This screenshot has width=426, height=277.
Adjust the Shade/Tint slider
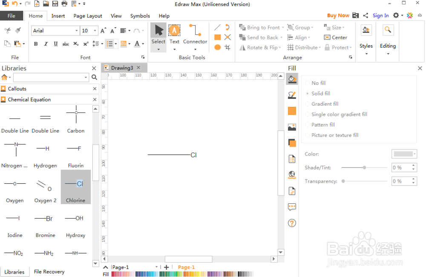coord(364,167)
